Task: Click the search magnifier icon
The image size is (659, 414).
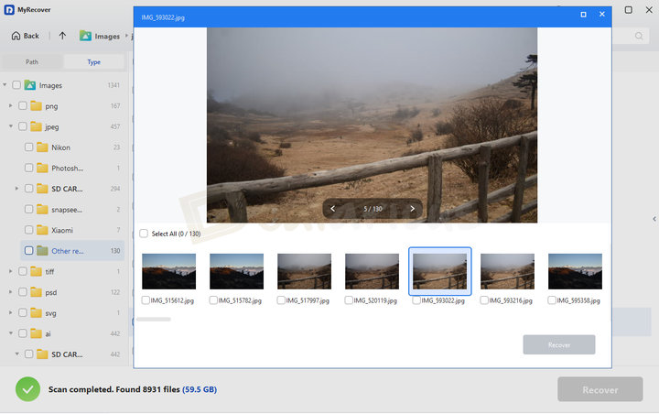Action: (x=639, y=37)
